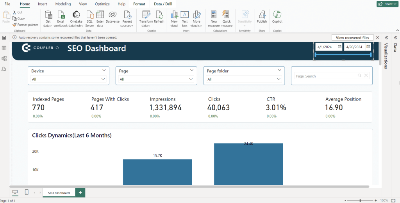
Task: Switch to the Insert tab
Action: 42,4
